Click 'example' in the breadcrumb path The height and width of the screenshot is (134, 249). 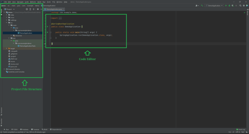30,6
